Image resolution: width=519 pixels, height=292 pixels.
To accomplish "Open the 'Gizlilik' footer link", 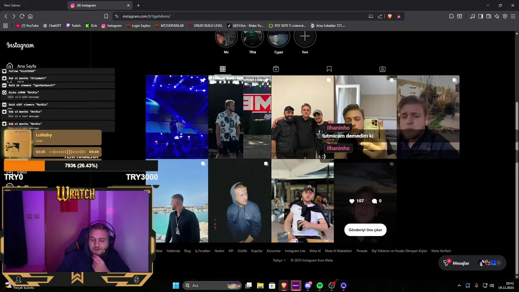I will [x=242, y=251].
